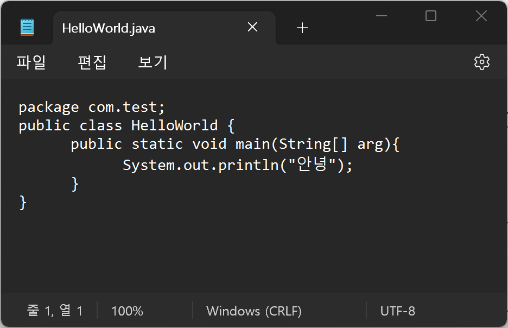Click the final closing brace line
The height and width of the screenshot is (328, 508).
[x=23, y=203]
